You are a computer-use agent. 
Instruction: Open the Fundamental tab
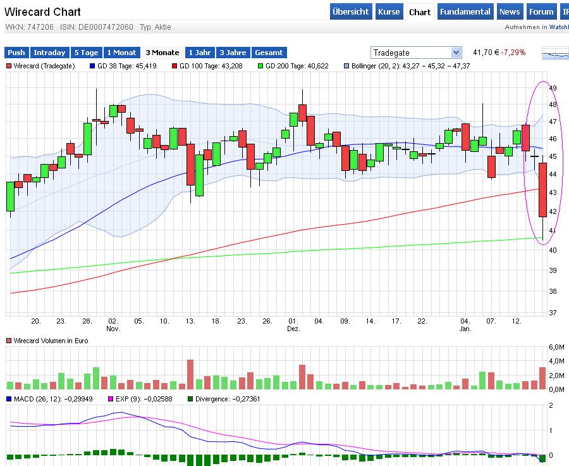465,11
